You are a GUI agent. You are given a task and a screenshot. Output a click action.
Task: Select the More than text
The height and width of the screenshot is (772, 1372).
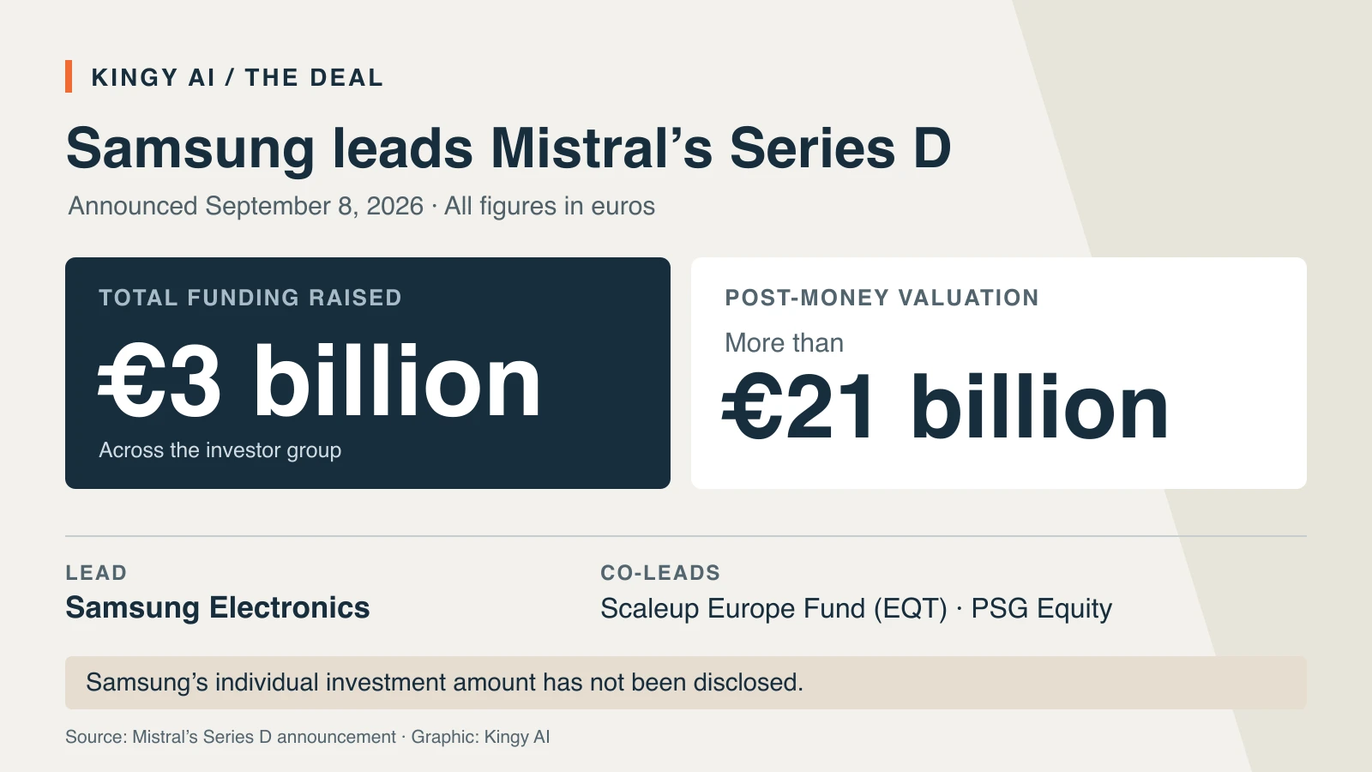pyautogui.click(x=784, y=343)
